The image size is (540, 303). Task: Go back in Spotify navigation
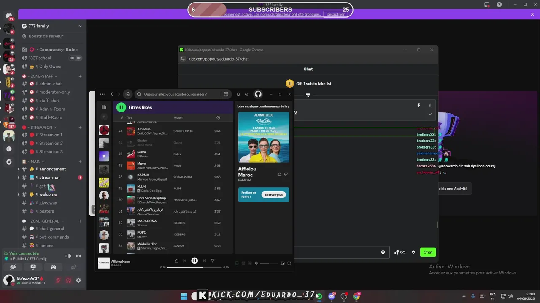pyautogui.click(x=112, y=94)
